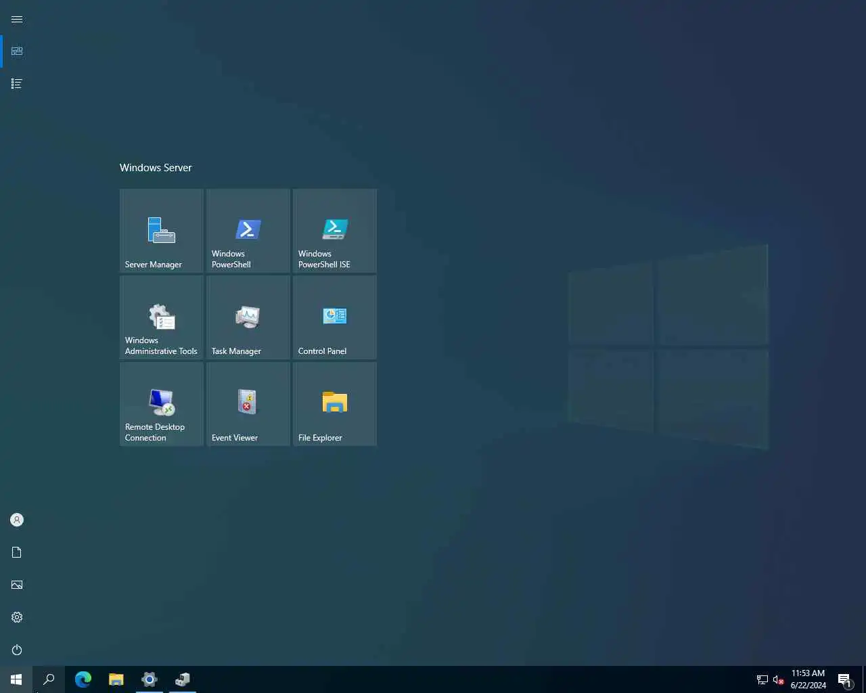The image size is (866, 693).
Task: Open the Windows Administrative Tools tile
Action: pos(162,317)
